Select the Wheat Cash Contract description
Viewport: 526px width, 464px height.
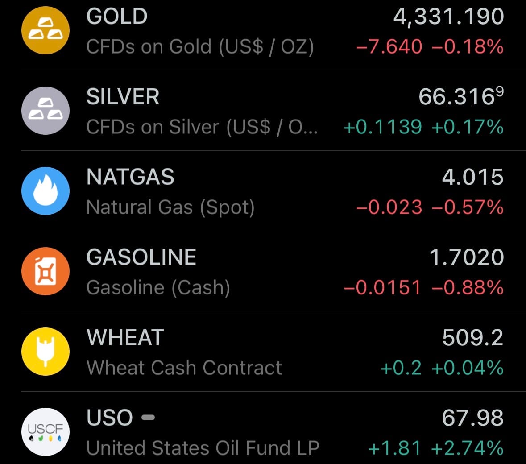click(x=184, y=368)
